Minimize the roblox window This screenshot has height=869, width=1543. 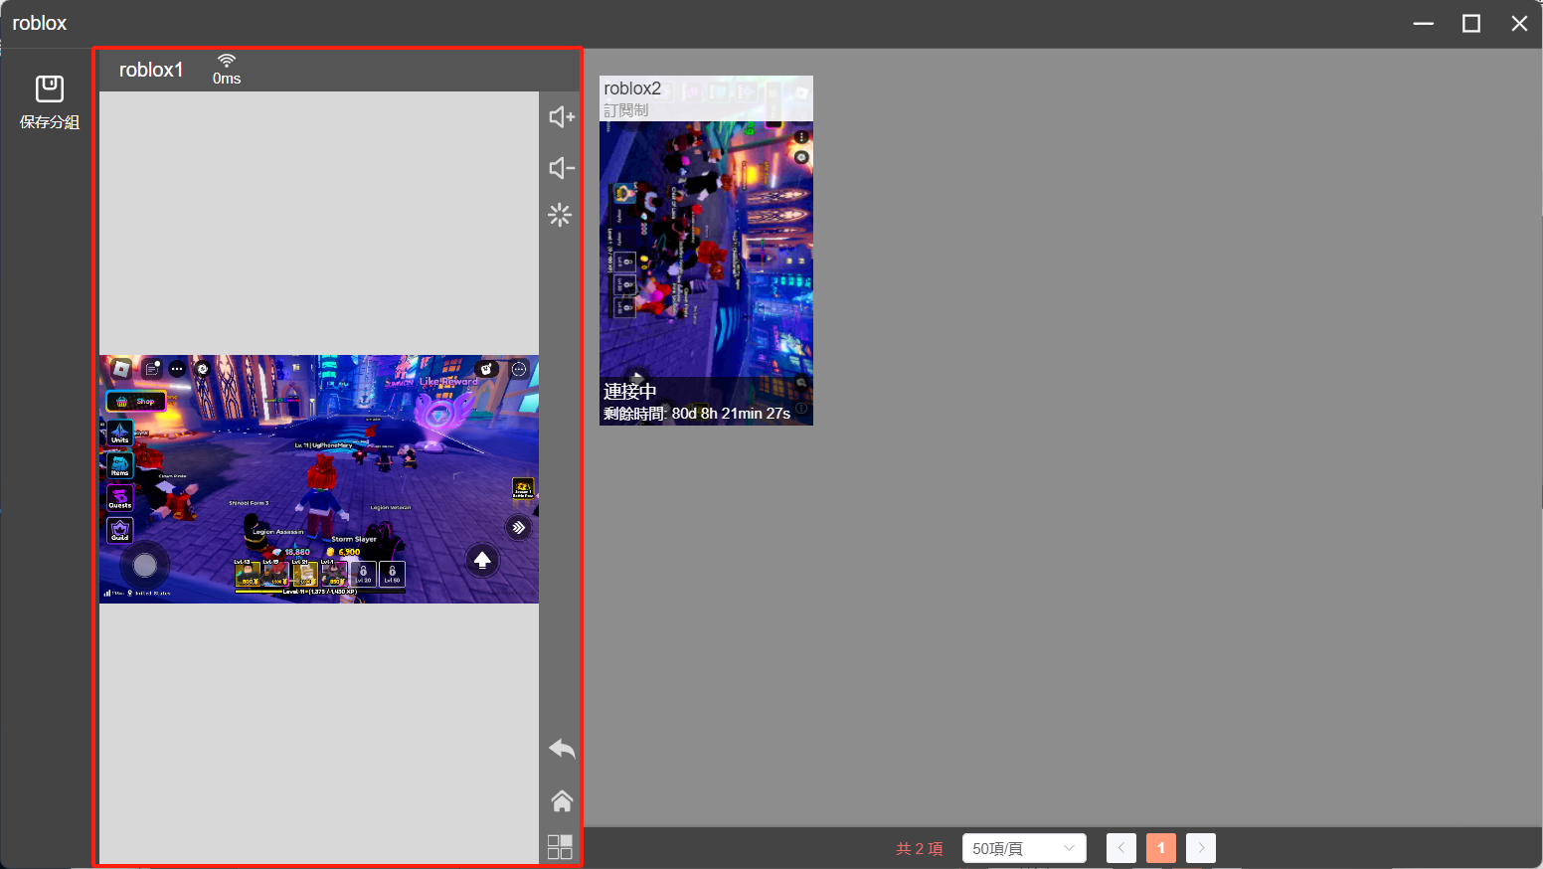coord(1424,23)
